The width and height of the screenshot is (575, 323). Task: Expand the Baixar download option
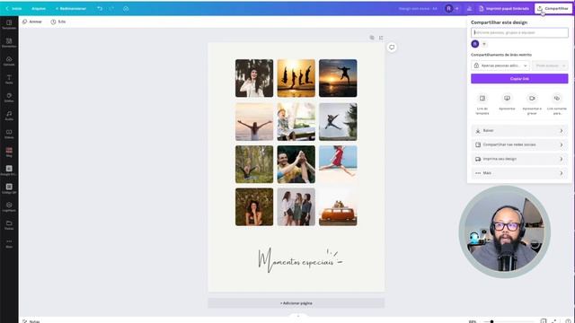[519, 131]
